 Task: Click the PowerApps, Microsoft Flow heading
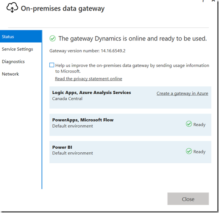(83, 120)
